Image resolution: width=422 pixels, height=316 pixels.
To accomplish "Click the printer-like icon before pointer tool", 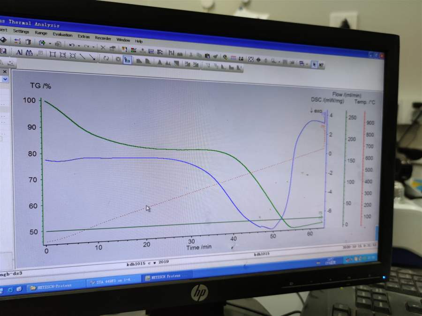I will 301,64.
